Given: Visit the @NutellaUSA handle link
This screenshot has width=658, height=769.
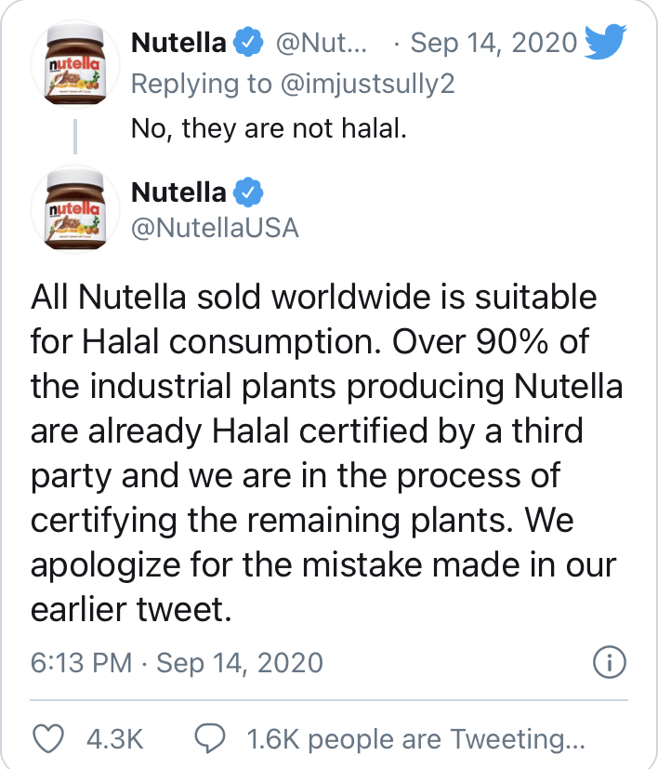Looking at the screenshot, I should tap(215, 228).
